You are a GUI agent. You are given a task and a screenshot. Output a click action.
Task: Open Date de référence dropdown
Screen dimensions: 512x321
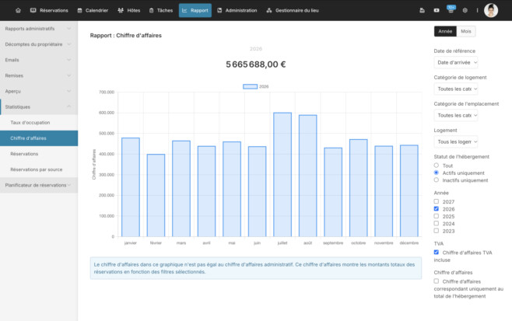click(x=456, y=62)
